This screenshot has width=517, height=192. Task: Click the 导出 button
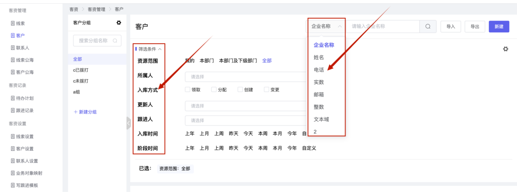[x=475, y=27]
